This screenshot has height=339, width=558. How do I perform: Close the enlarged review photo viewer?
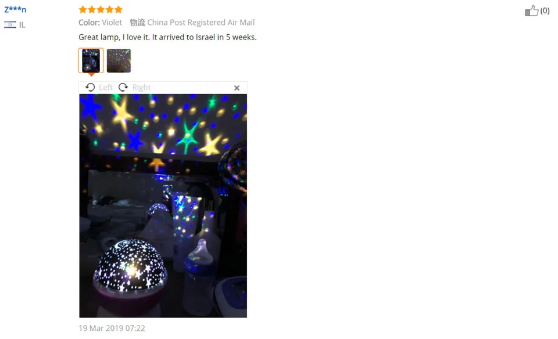pyautogui.click(x=237, y=88)
